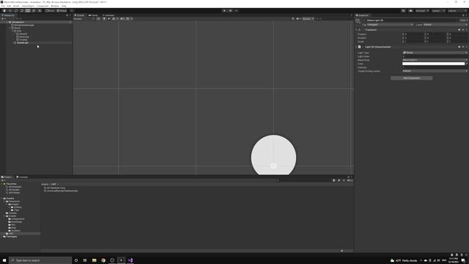469x264 pixels.
Task: Open the Light Type dropdown
Action: (435, 53)
